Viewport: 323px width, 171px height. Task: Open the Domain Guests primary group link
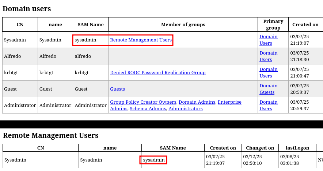point(268,89)
